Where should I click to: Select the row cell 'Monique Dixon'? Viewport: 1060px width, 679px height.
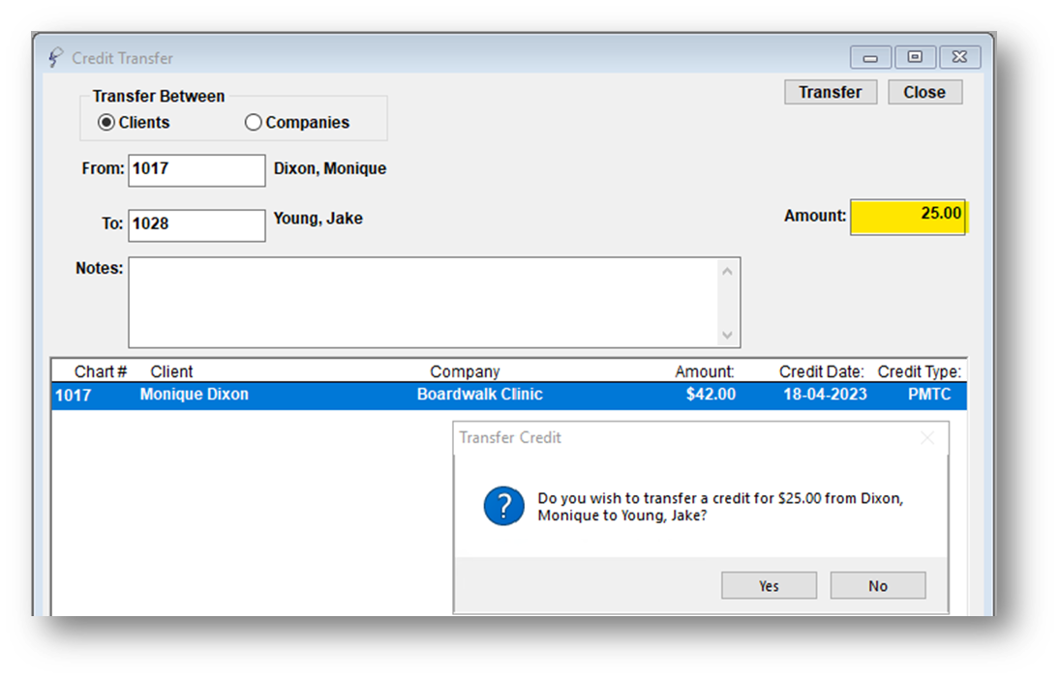click(x=194, y=395)
